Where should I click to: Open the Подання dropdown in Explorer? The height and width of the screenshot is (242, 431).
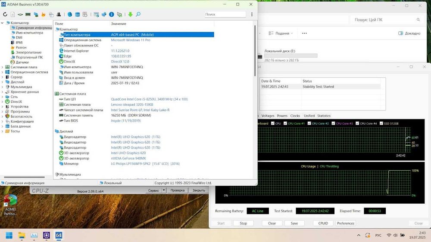click(x=281, y=33)
